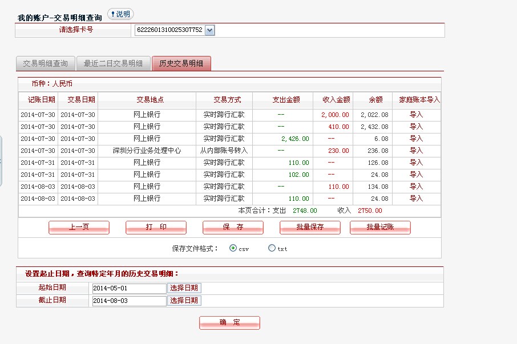Choose txt save file format
This screenshot has height=344, width=517.
point(272,248)
